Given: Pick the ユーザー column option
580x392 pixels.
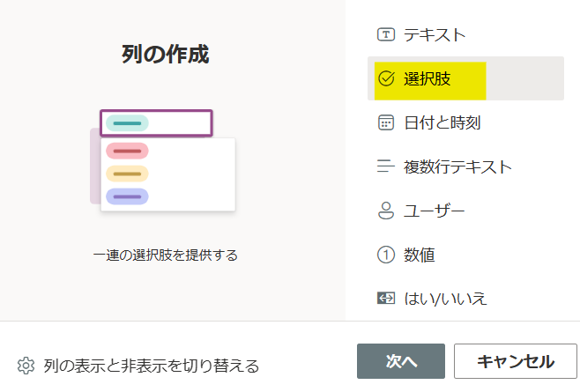Looking at the screenshot, I should tap(434, 211).
